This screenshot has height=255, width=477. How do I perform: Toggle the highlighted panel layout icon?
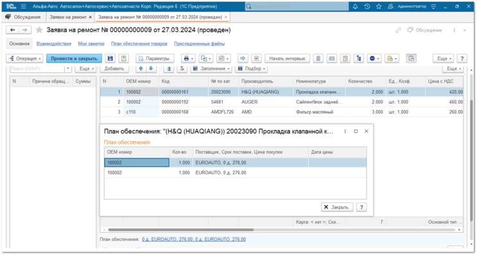tap(412, 58)
